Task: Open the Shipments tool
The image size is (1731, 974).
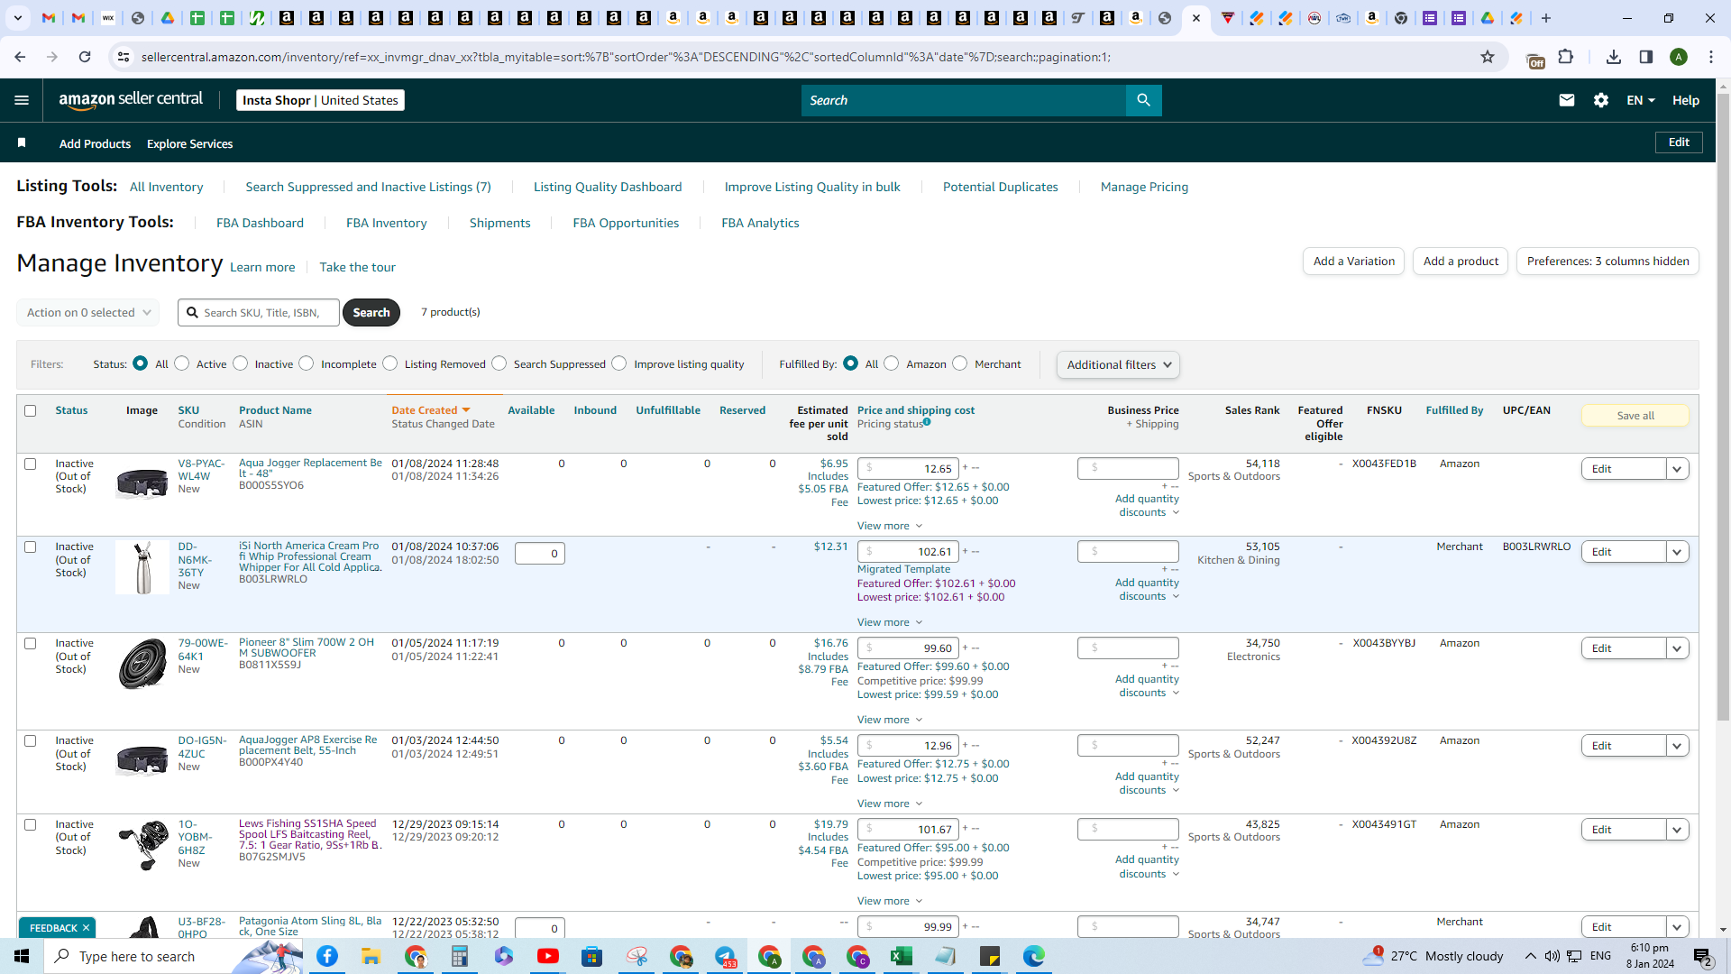Action: point(500,223)
